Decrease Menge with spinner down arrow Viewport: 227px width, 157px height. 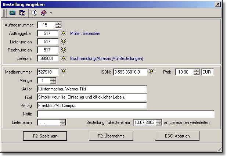[x=53, y=82]
